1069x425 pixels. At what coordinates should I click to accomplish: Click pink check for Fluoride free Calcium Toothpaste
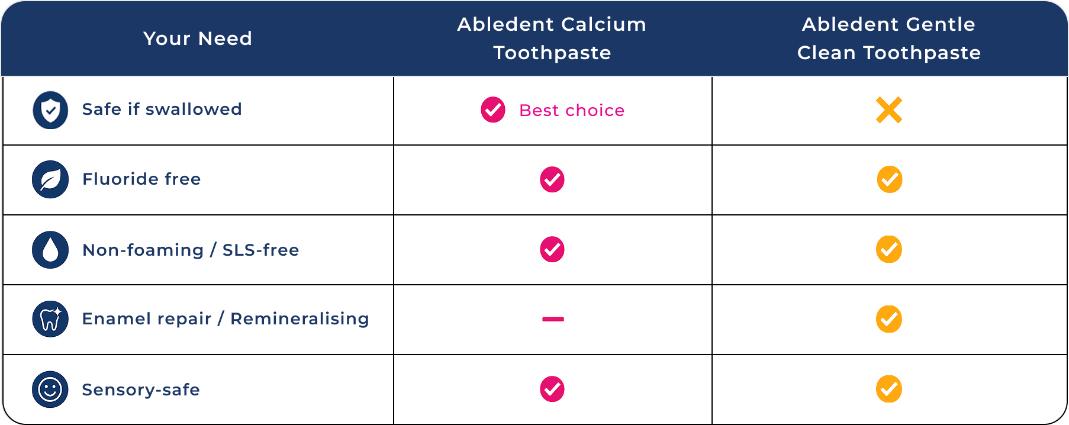pyautogui.click(x=552, y=179)
